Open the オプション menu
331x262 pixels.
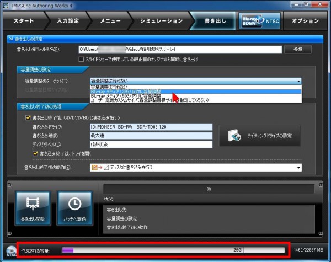click(x=305, y=21)
